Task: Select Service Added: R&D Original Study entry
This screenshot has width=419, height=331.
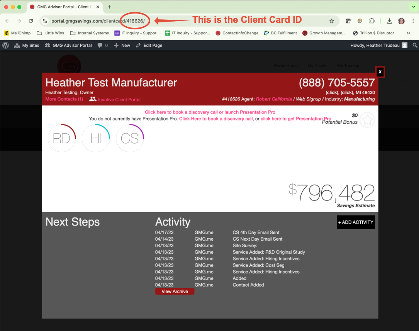Action: (x=268, y=252)
